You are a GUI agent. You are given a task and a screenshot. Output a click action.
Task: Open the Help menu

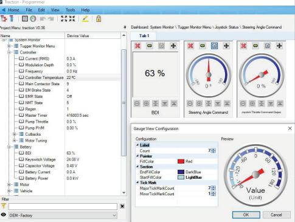(x=85, y=10)
